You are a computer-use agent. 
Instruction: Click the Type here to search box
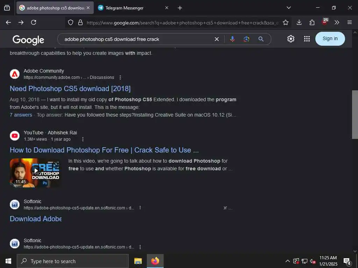tap(73, 261)
